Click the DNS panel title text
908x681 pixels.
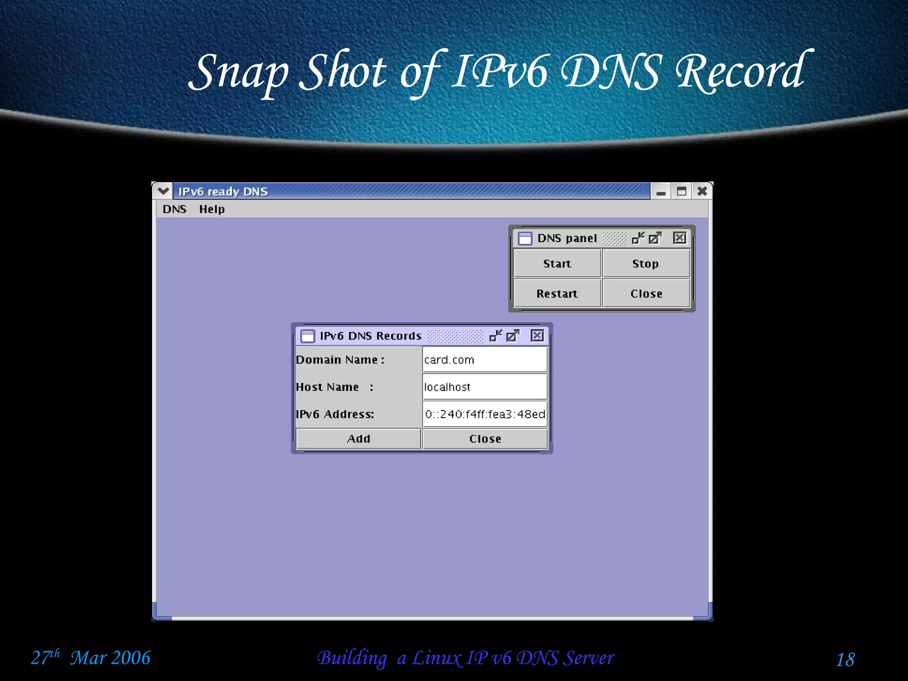(x=567, y=239)
